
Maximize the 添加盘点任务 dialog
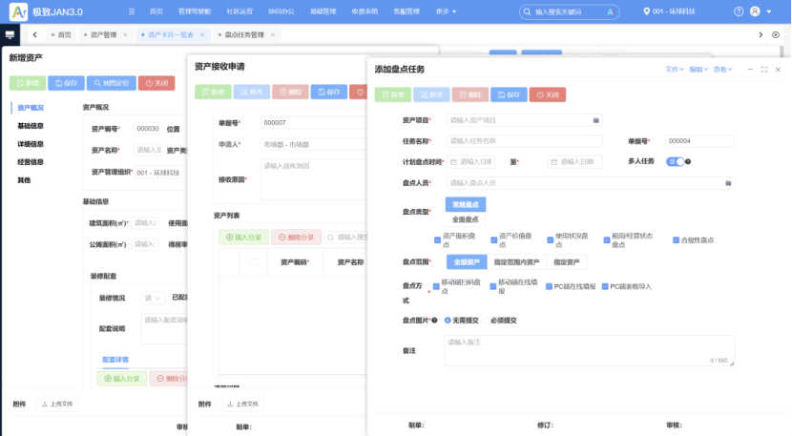coord(763,70)
